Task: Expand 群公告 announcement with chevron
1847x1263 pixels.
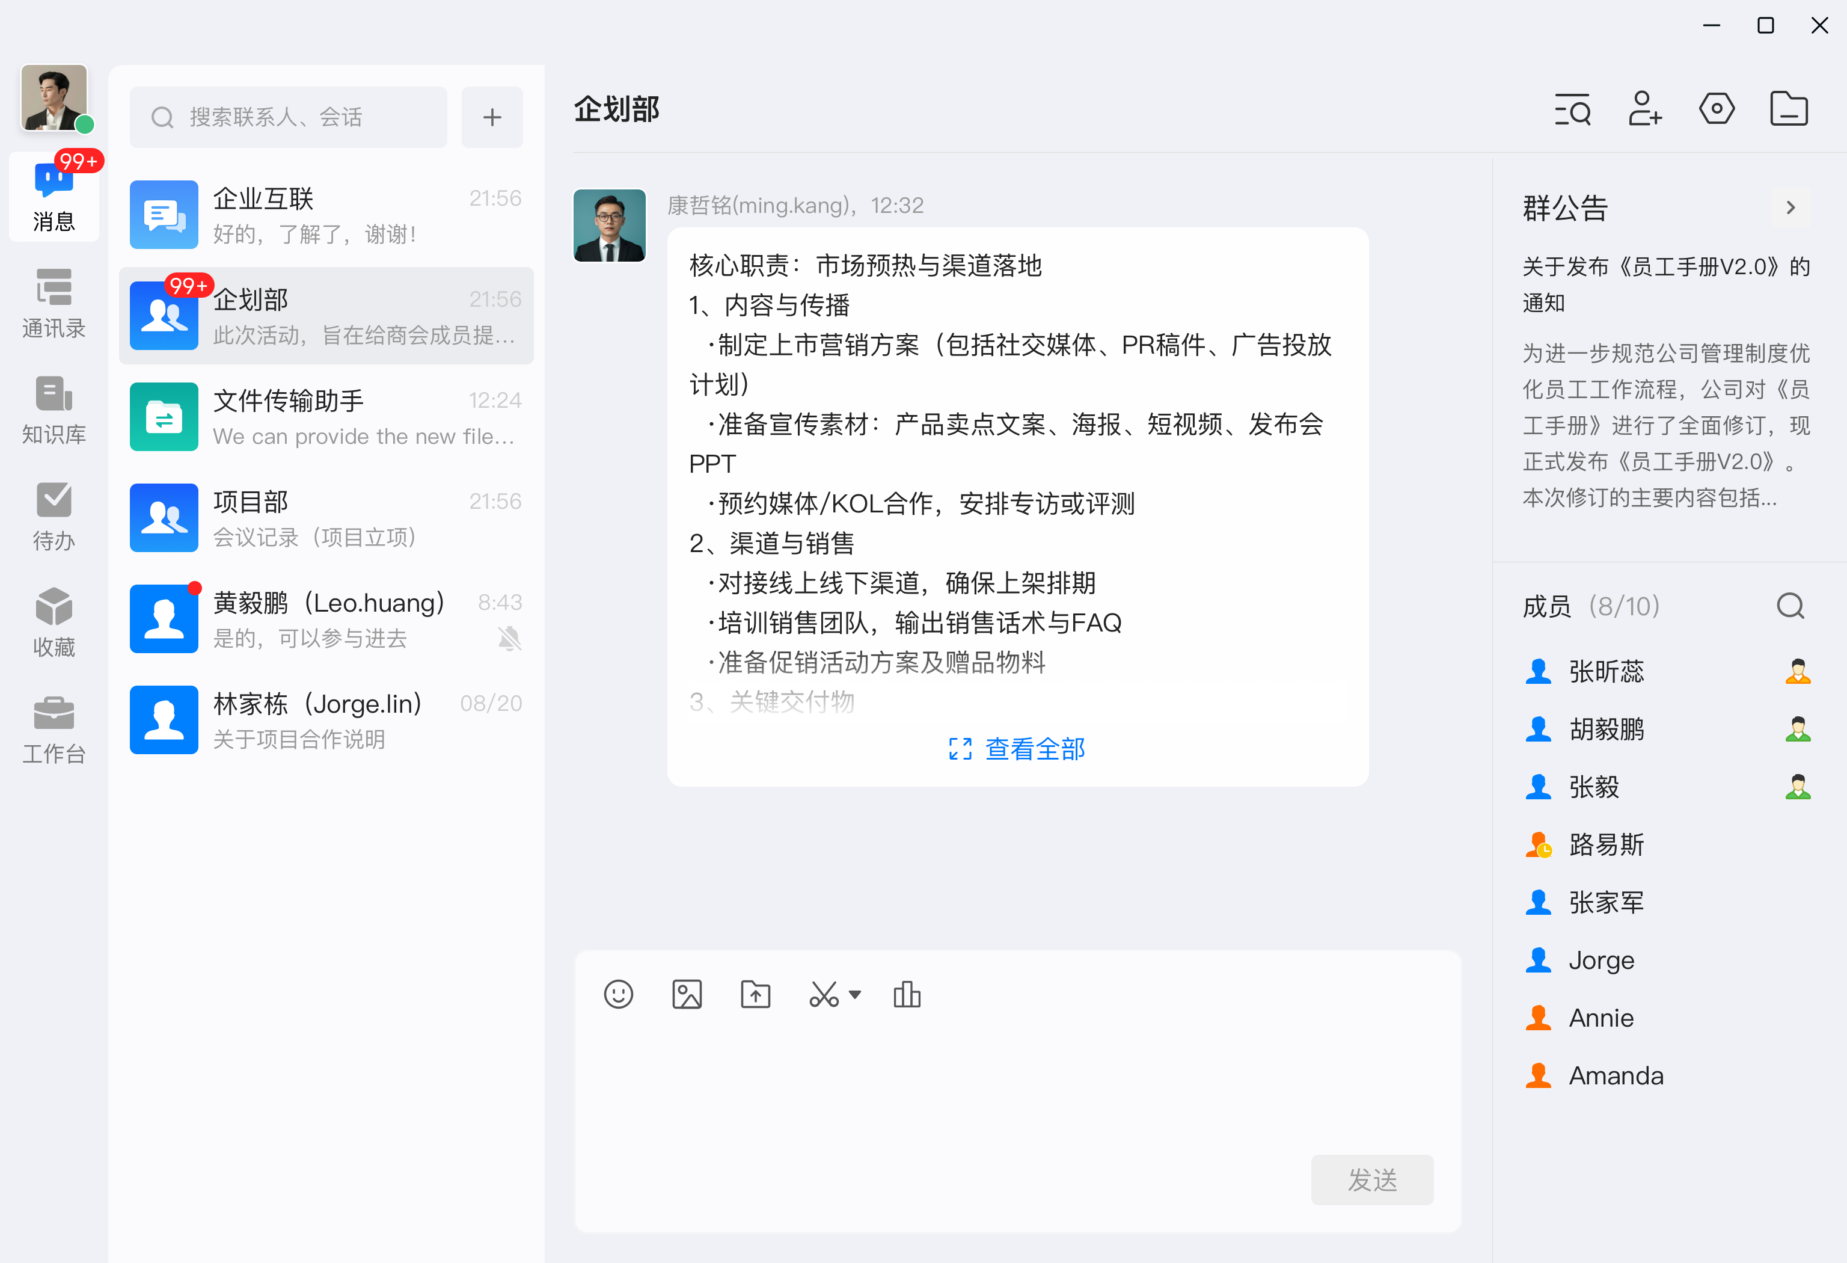Action: click(1790, 207)
